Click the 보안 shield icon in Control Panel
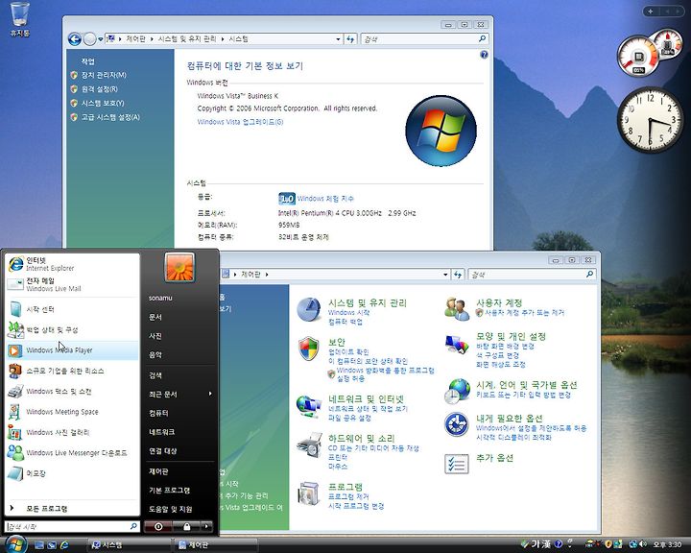The height and width of the screenshot is (553, 691). pos(308,349)
